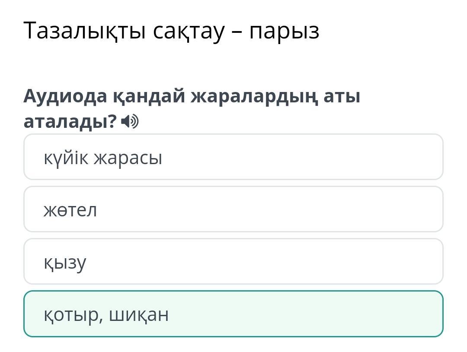This screenshot has width=467, height=352.
Task: Tap the sound icon after "аталады?"
Action: click(130, 122)
